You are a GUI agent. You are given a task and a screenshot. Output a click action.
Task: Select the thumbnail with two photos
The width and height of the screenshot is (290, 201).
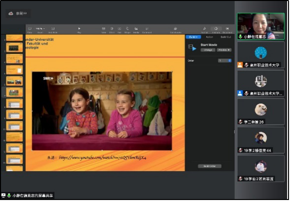14,81
